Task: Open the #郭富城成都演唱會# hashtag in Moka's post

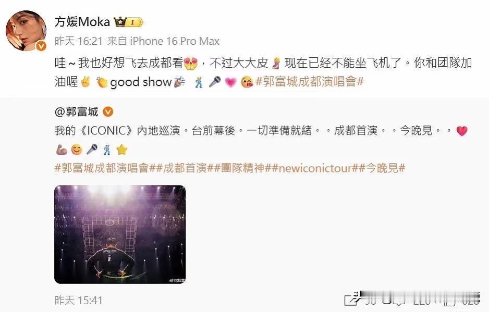Action: pos(309,82)
